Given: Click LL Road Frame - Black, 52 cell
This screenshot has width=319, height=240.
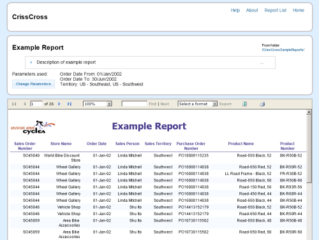Looking at the screenshot, I should (248, 174).
